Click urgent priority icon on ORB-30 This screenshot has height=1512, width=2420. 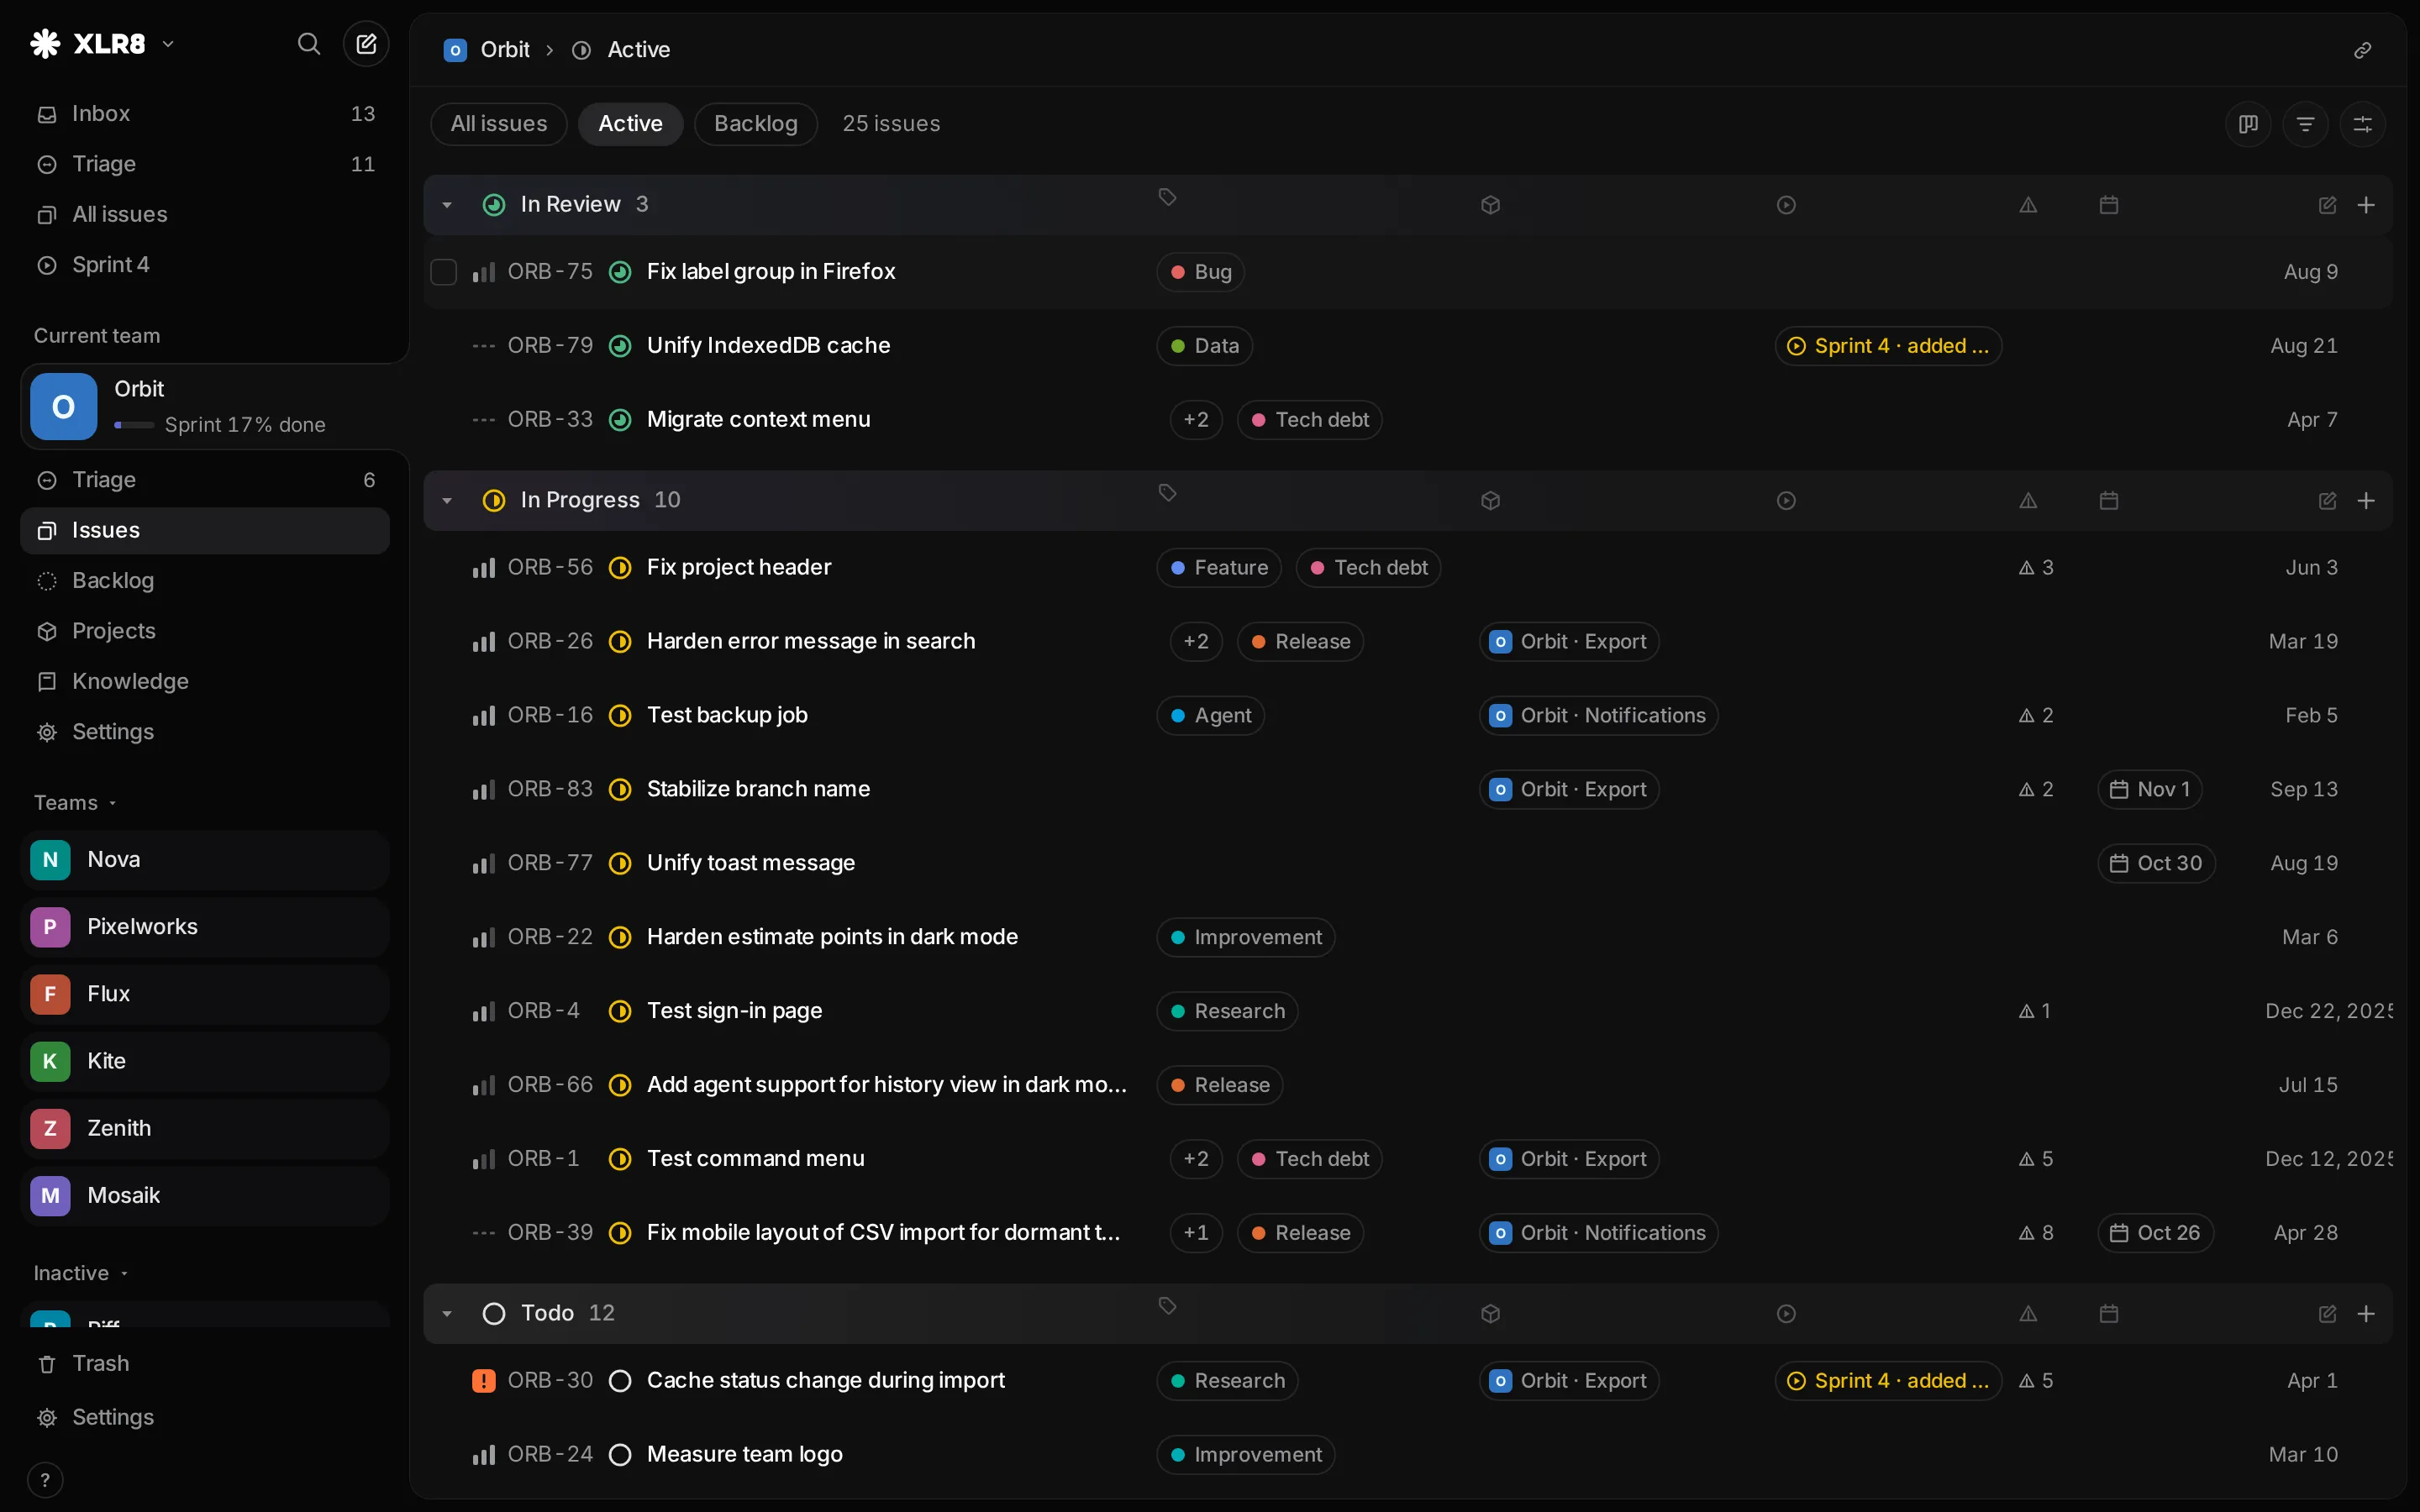coord(484,1381)
